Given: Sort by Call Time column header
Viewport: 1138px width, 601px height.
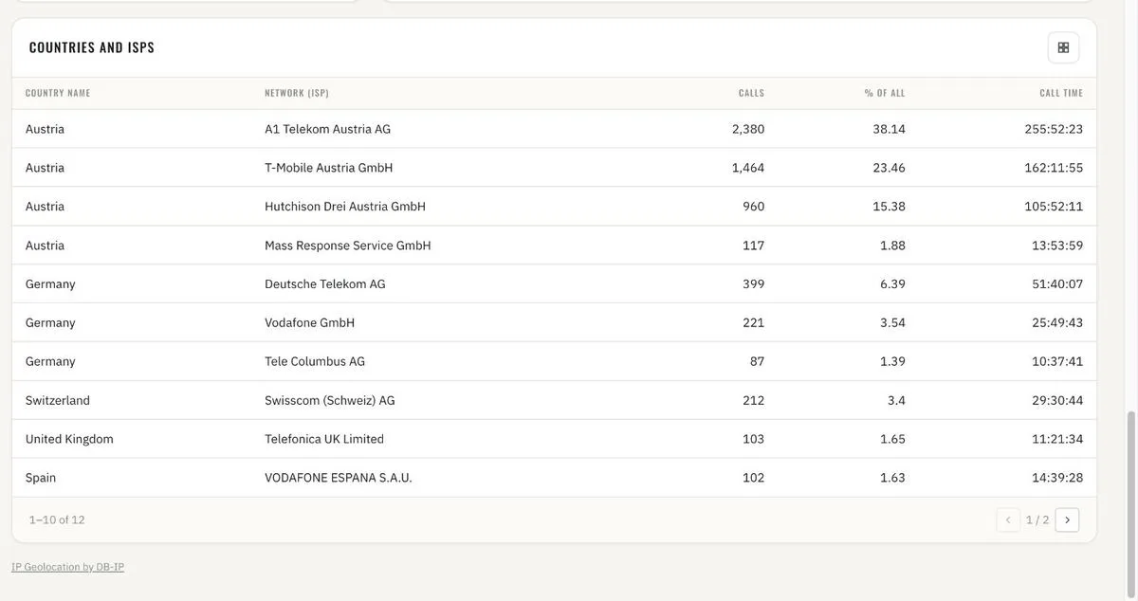Looking at the screenshot, I should point(1061,93).
